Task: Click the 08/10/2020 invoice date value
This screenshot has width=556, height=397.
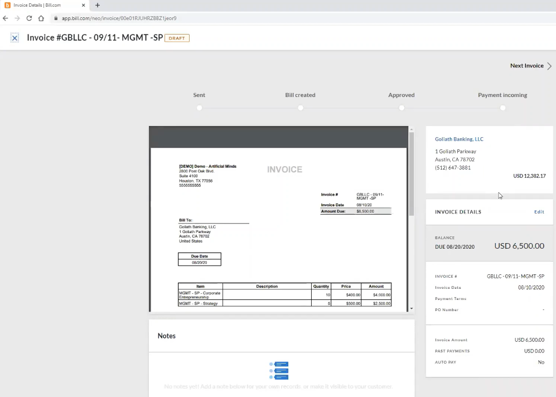Action: click(x=531, y=288)
